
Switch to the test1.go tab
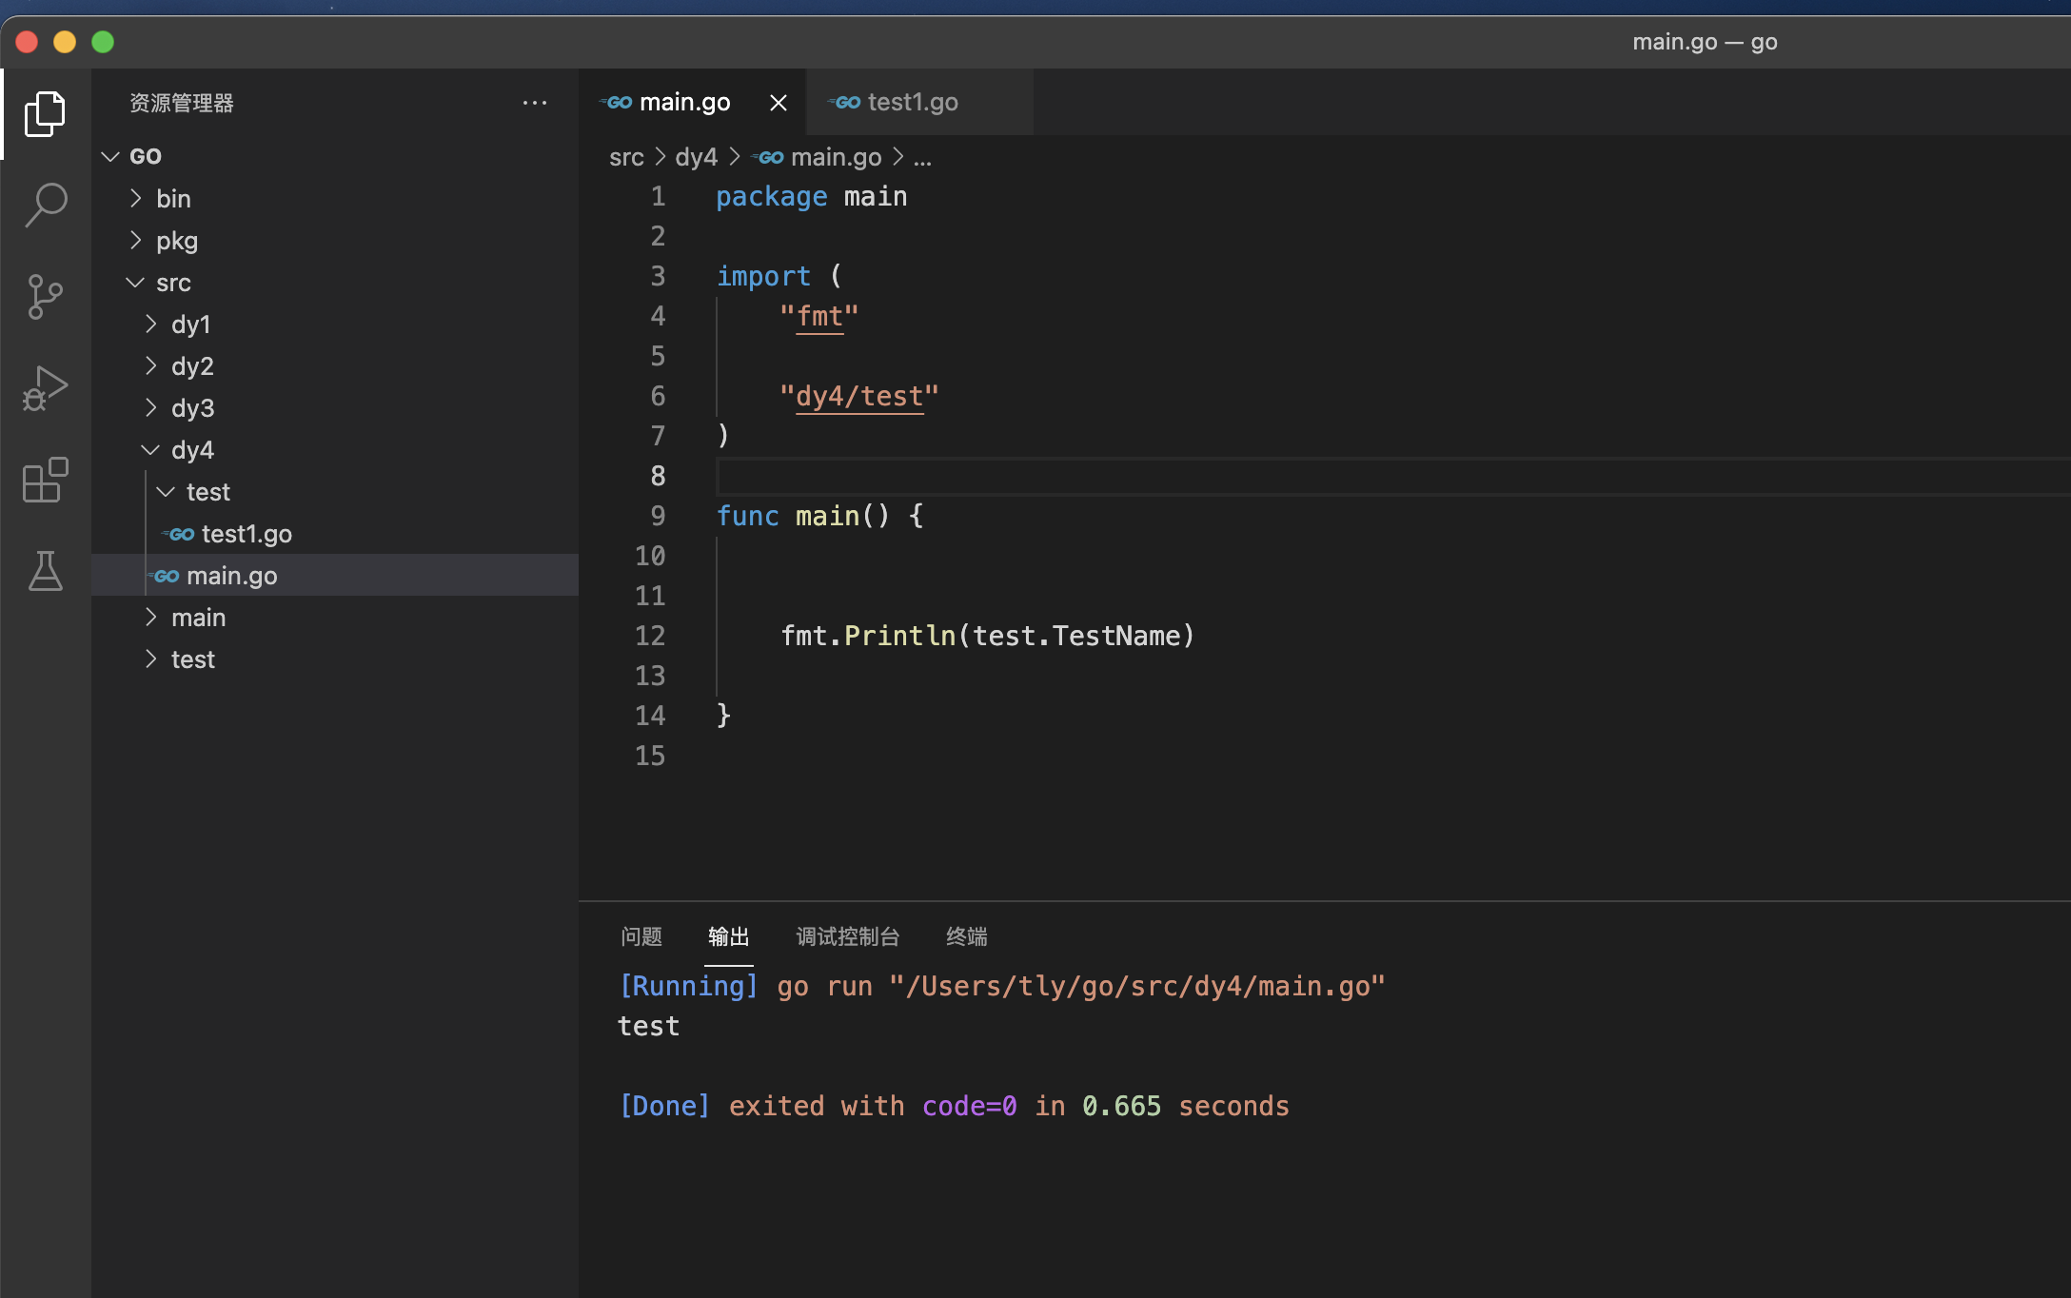click(x=914, y=102)
